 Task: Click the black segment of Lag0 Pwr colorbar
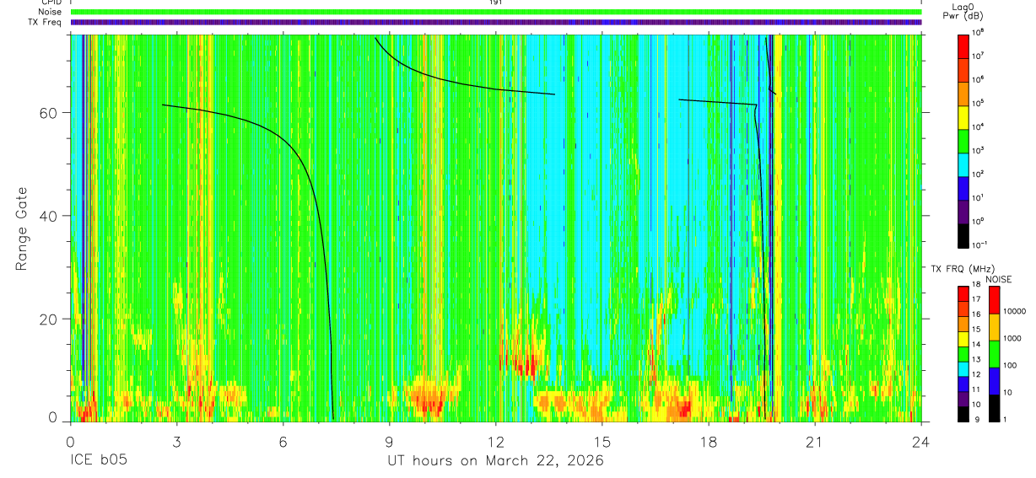963,236
